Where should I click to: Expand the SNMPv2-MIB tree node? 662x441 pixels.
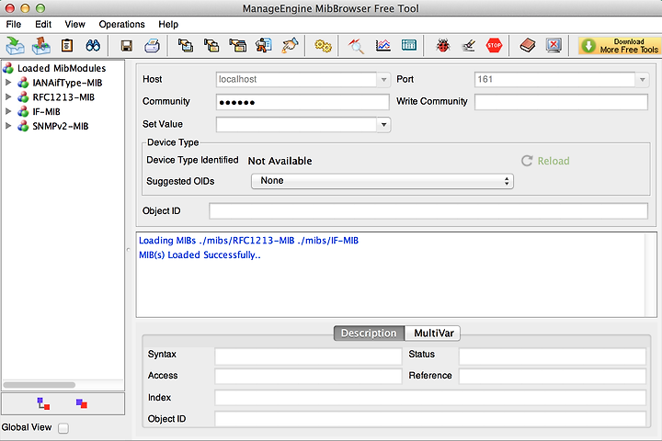click(8, 126)
